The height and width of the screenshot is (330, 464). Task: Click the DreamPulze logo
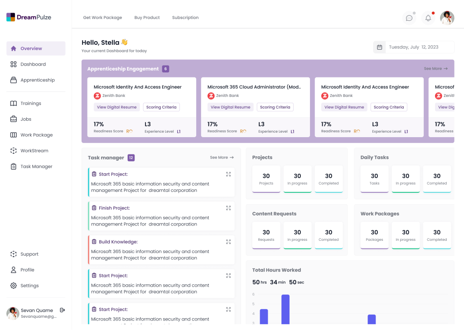(29, 17)
